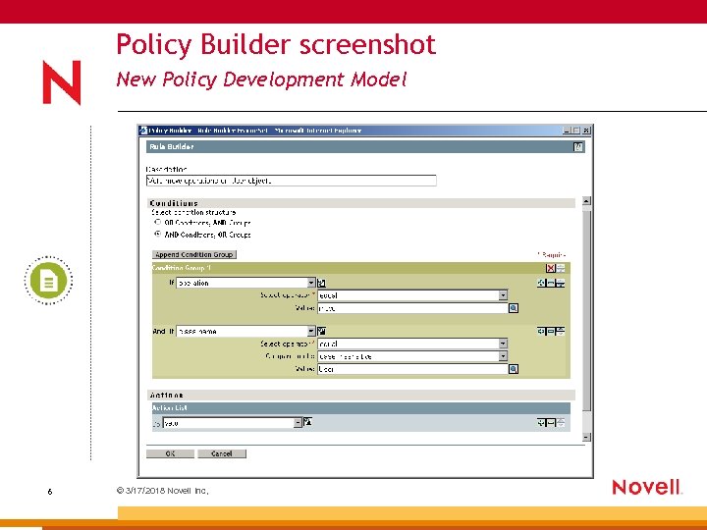Move the class name condition row up
This screenshot has width=707, height=530.
tap(561, 332)
